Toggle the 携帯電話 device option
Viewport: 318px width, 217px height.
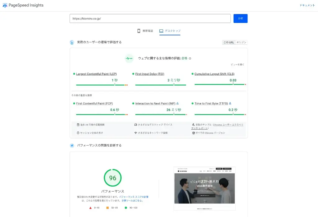[145, 31]
